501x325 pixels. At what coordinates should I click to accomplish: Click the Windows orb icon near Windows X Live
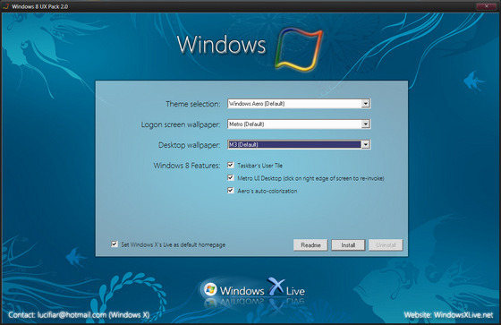point(210,289)
